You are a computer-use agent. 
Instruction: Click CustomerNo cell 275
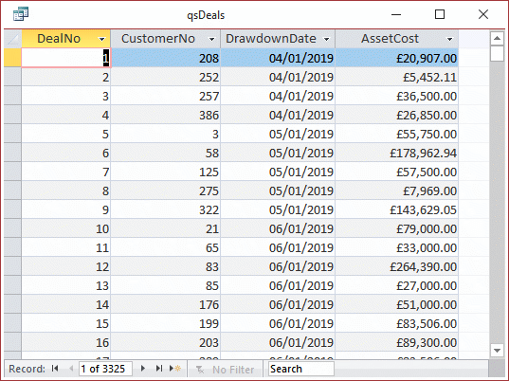(x=166, y=190)
